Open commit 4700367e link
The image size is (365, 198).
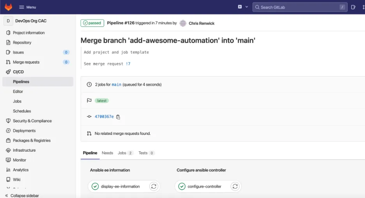(x=104, y=117)
